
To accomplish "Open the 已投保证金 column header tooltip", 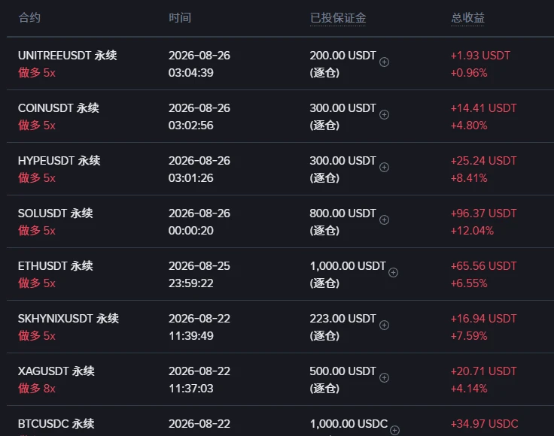I will point(338,17).
